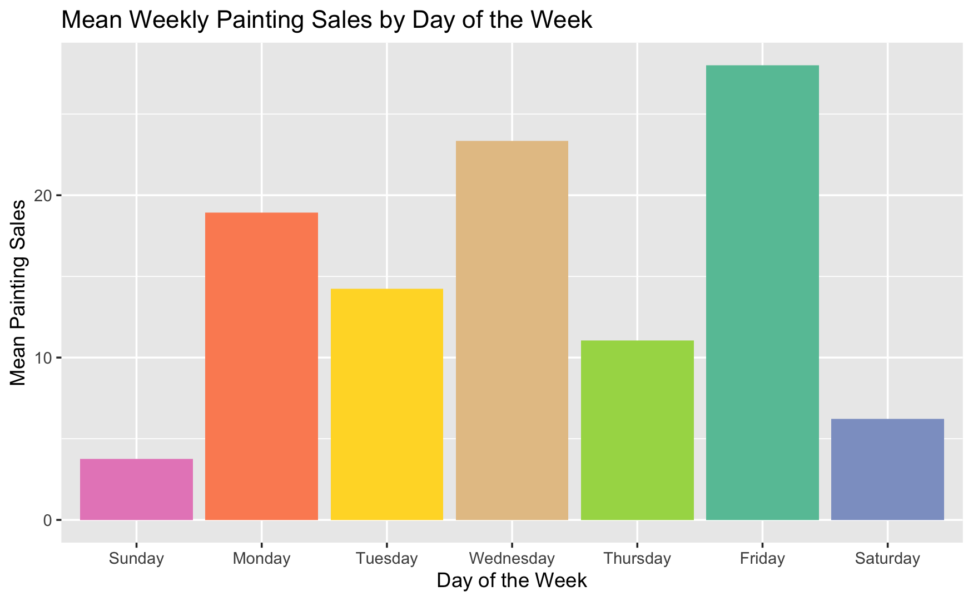This screenshot has width=973, height=601.
Task: Click the Tuesday x-axis label
Action: (387, 558)
